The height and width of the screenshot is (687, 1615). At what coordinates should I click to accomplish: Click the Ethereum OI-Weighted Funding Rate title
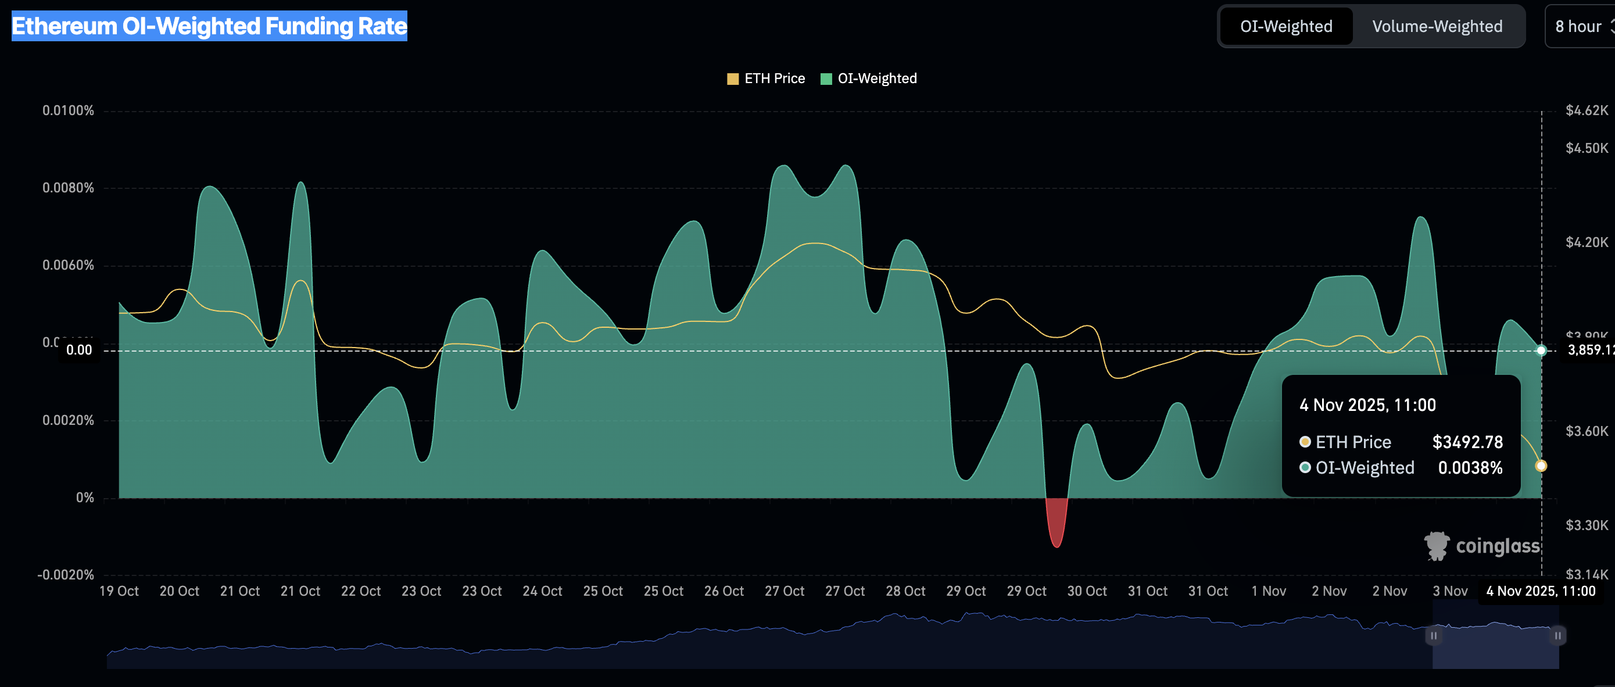[209, 26]
